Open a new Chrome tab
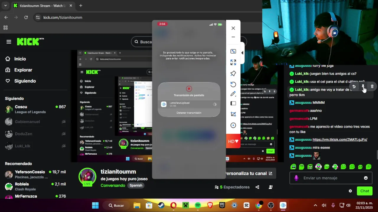This screenshot has width=378, height=212. (x=81, y=6)
